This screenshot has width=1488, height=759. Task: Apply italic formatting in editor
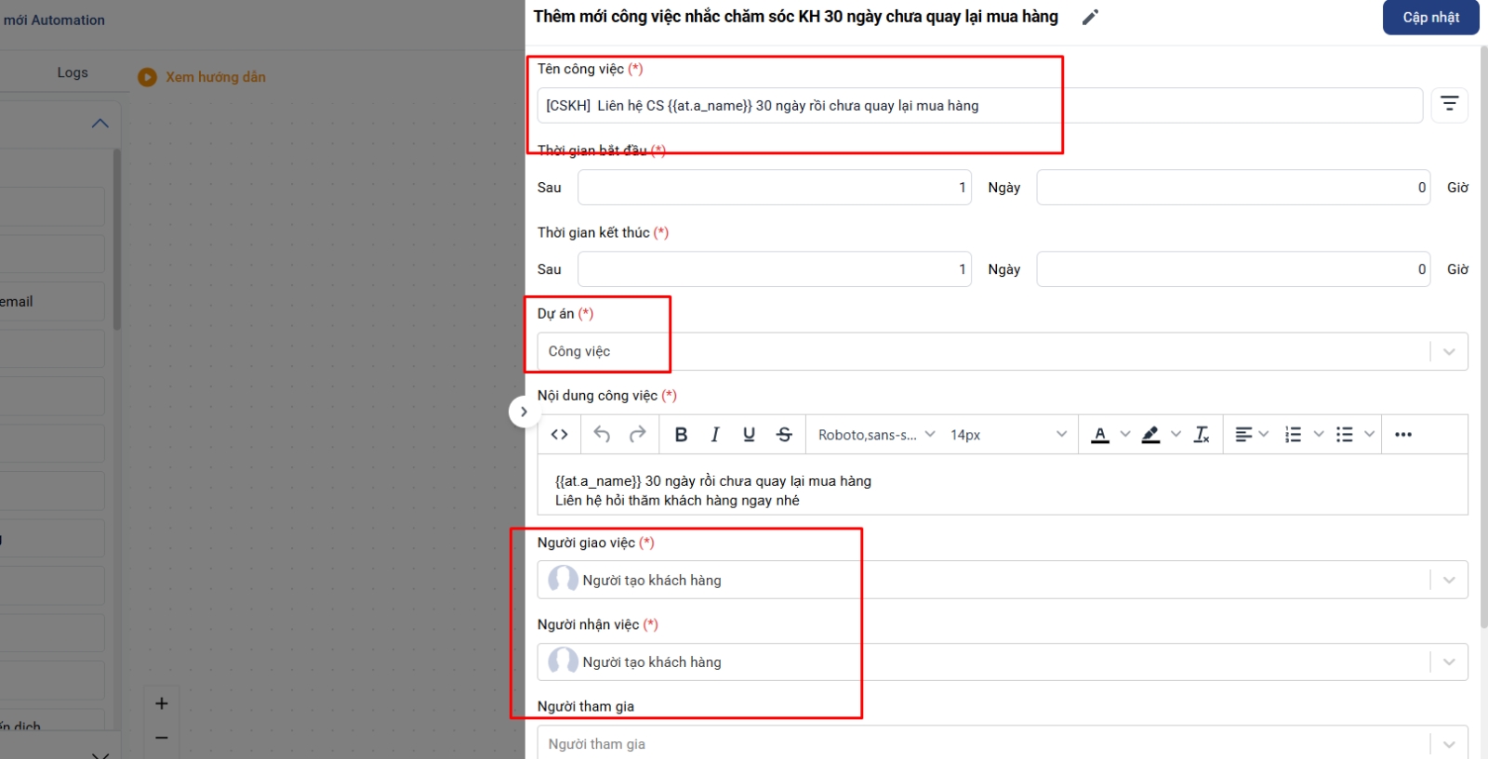coord(715,435)
